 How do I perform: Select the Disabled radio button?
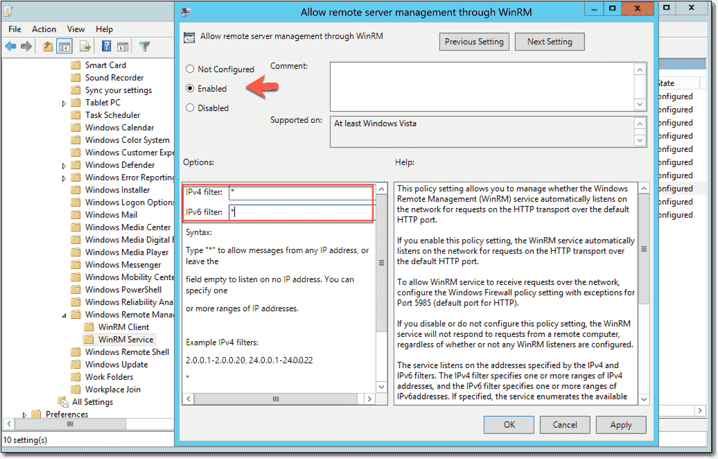[189, 107]
